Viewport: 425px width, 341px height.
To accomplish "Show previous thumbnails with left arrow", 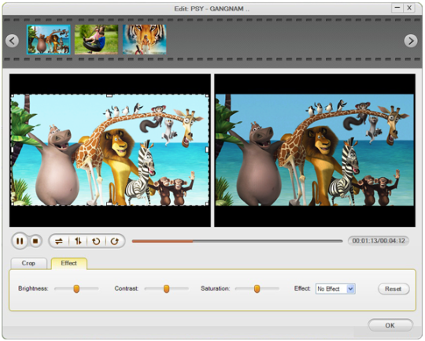I will coord(12,41).
